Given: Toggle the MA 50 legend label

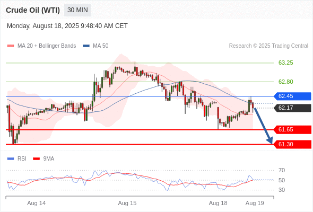Looking at the screenshot, I should [x=101, y=46].
